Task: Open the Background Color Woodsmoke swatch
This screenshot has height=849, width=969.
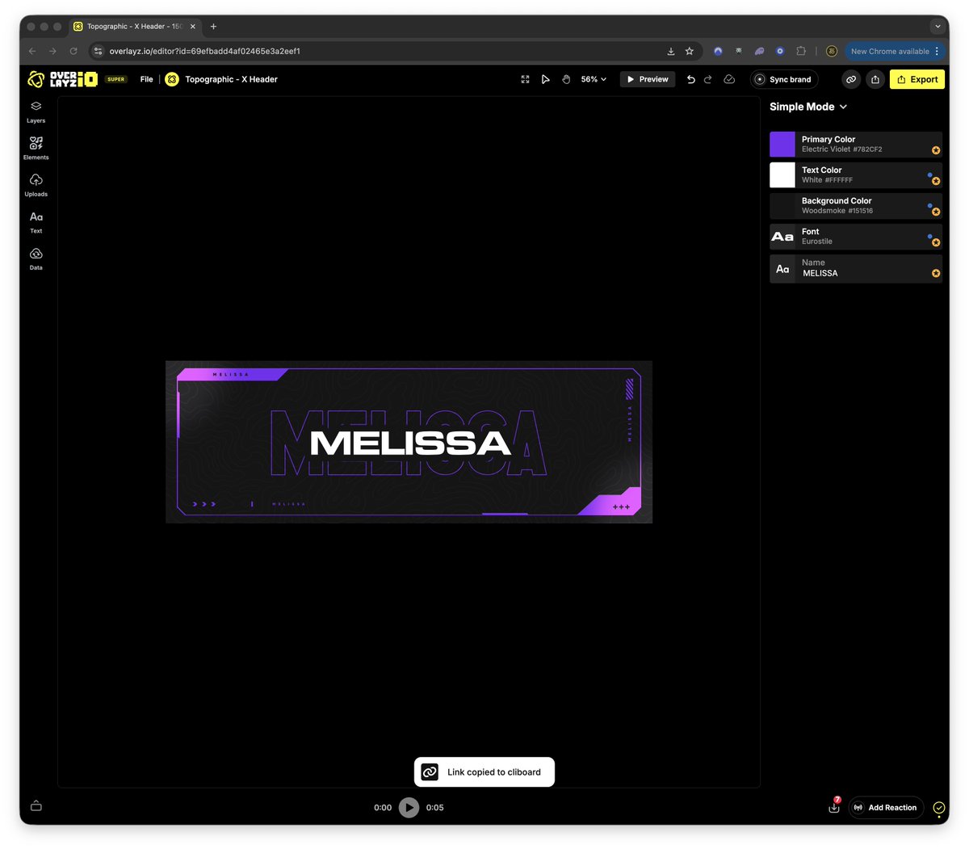Action: click(782, 206)
